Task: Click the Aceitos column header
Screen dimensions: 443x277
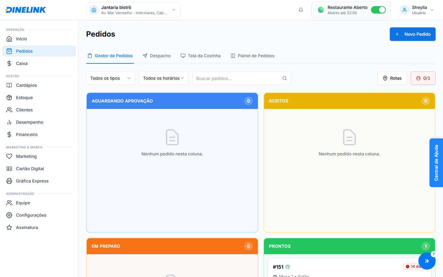Action: point(349,101)
